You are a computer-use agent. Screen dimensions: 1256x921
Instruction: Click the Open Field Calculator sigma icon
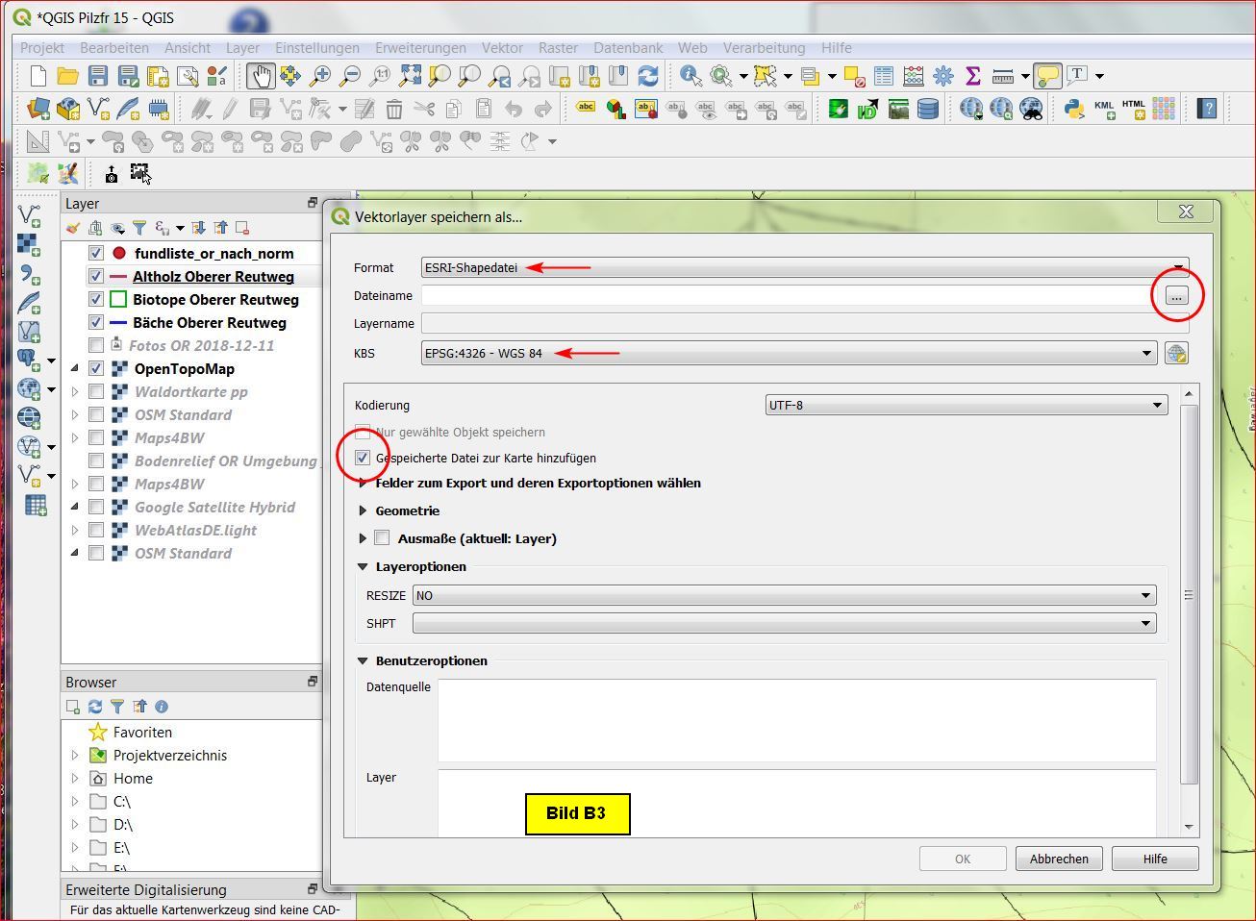(x=972, y=76)
